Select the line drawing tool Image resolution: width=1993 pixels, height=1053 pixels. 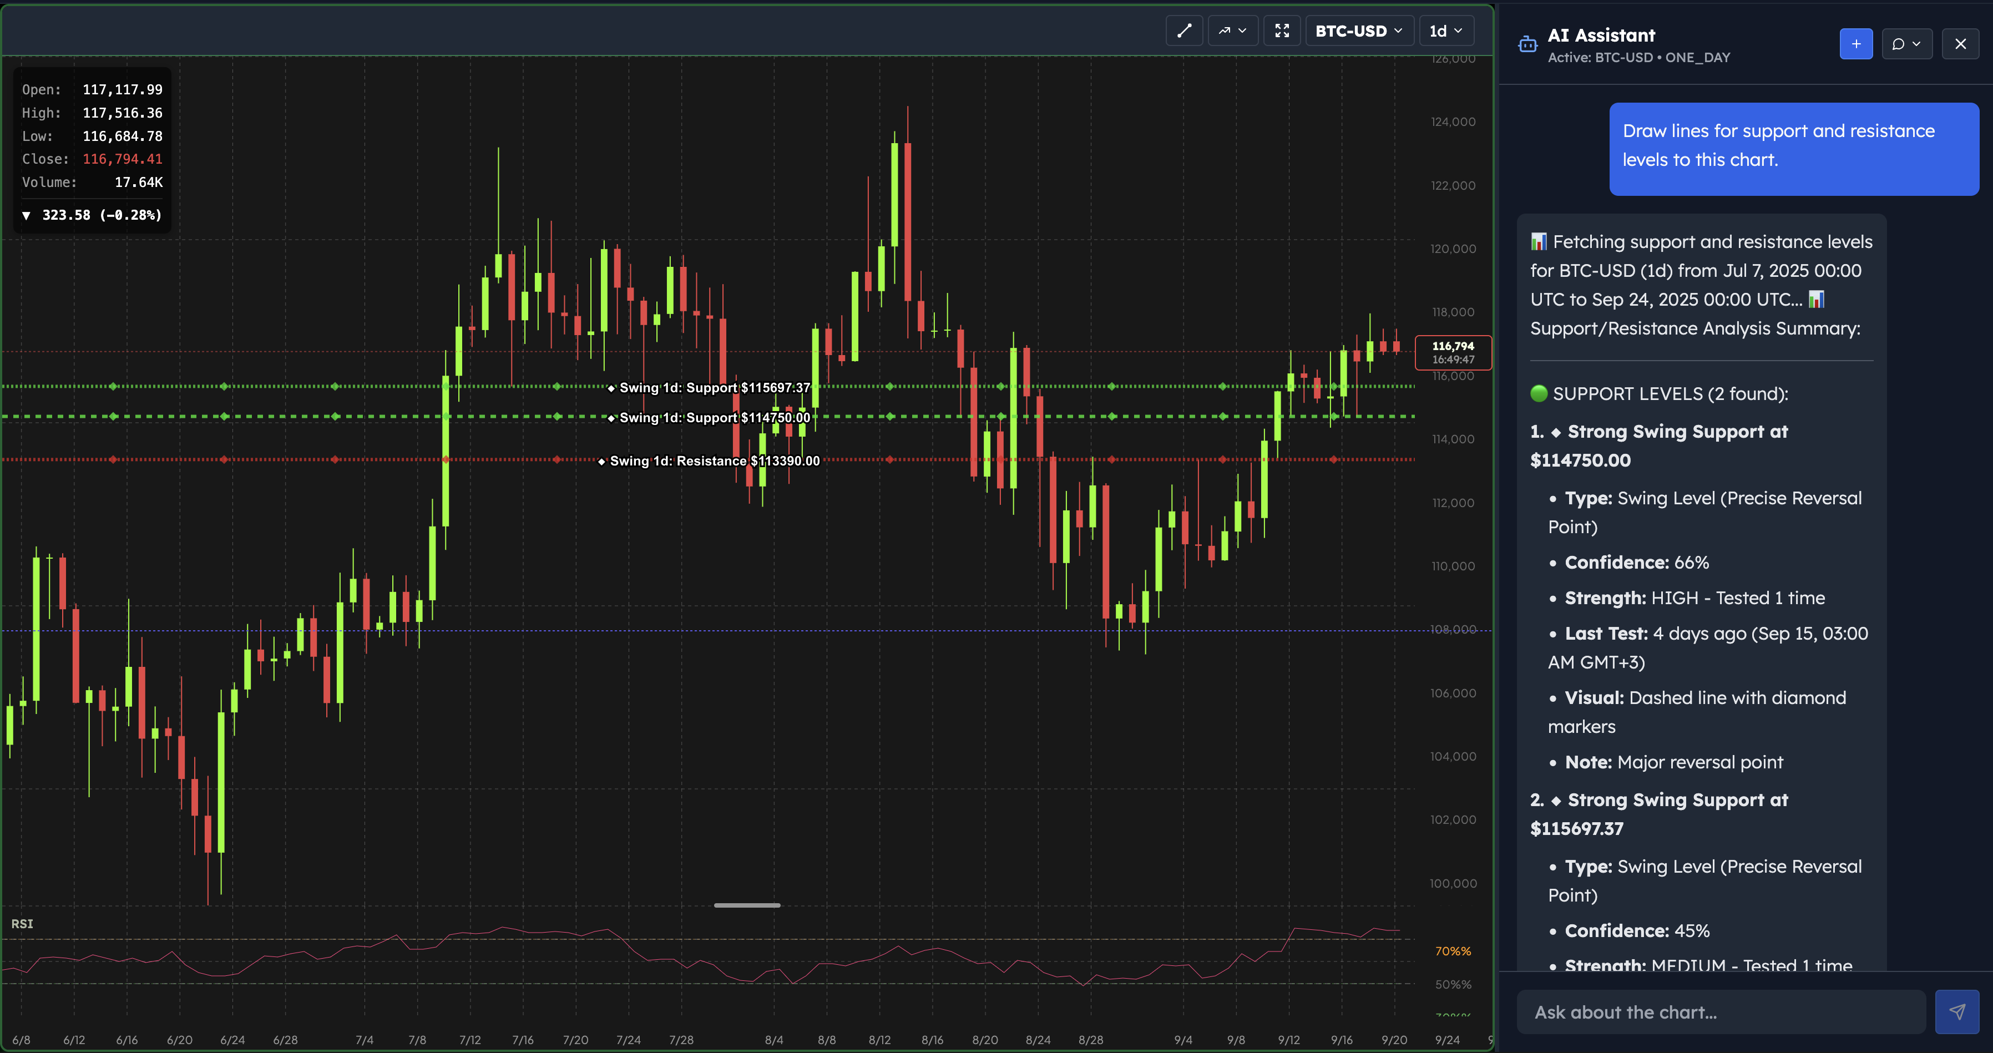pyautogui.click(x=1183, y=31)
